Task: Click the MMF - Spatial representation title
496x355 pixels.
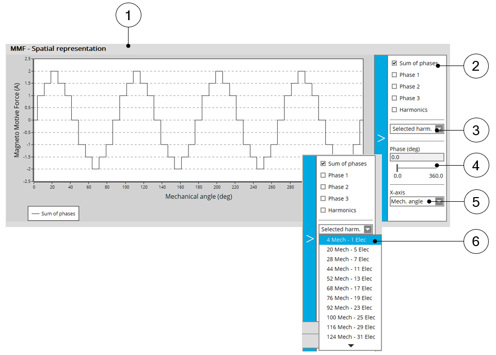Action: pos(58,49)
